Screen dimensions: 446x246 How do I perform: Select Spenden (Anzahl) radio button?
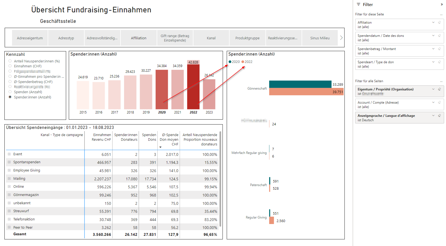10,92
